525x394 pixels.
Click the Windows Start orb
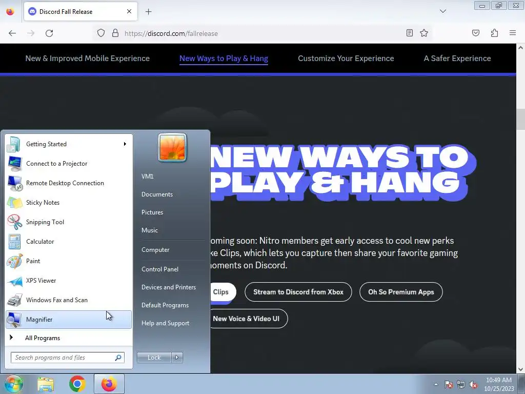13,384
